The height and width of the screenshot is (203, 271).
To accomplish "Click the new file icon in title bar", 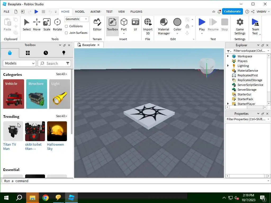I will tap(16, 12).
